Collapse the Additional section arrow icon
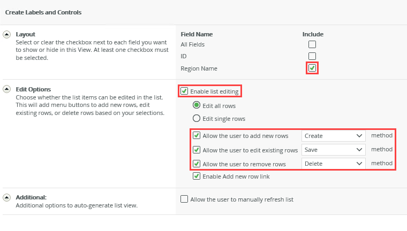Viewport: 407px width, 231px height. pos(7,197)
